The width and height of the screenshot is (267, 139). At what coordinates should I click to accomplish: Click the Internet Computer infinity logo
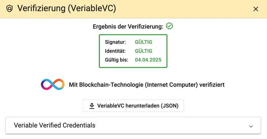pyautogui.click(x=53, y=84)
